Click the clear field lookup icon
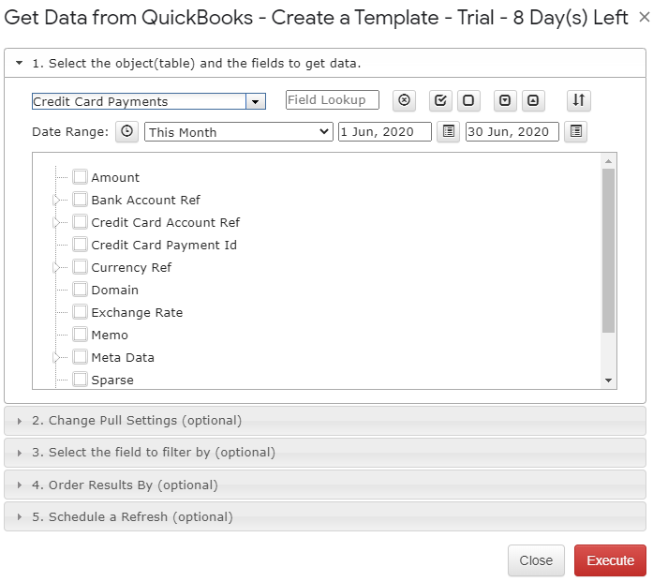The width and height of the screenshot is (653, 582). pyautogui.click(x=404, y=100)
